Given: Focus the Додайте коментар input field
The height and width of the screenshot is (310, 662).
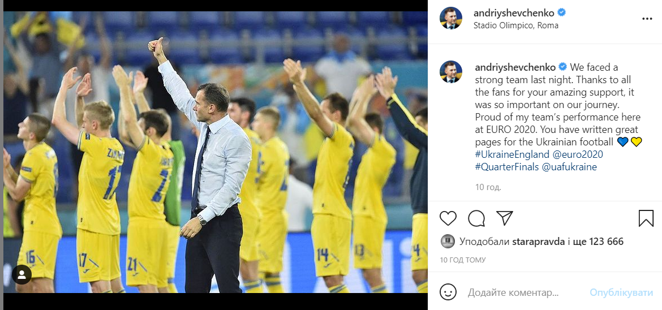Looking at the screenshot, I should (x=525, y=292).
